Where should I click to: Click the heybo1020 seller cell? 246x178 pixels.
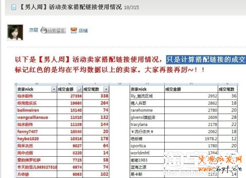37,139
